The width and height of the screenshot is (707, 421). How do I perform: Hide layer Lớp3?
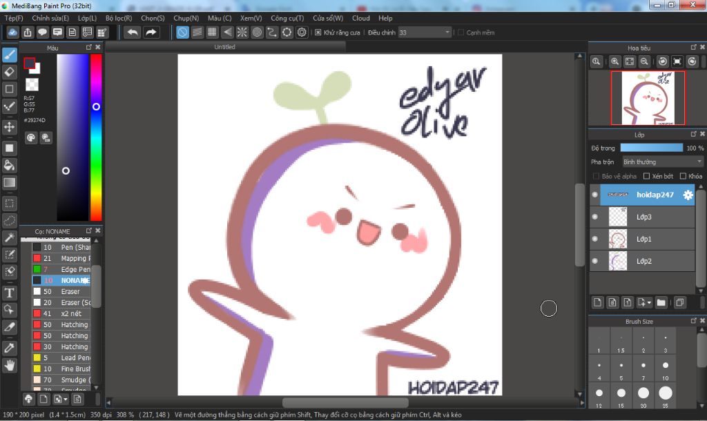coord(594,217)
